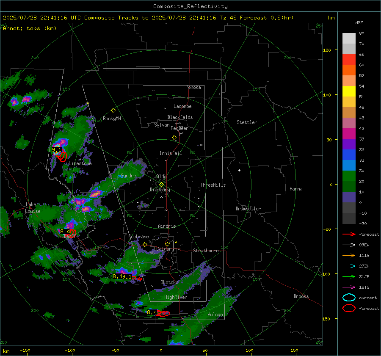This screenshot has height=356, width=381.
Task: Select the orange 111V arrow legend icon
Action: coord(349,255)
